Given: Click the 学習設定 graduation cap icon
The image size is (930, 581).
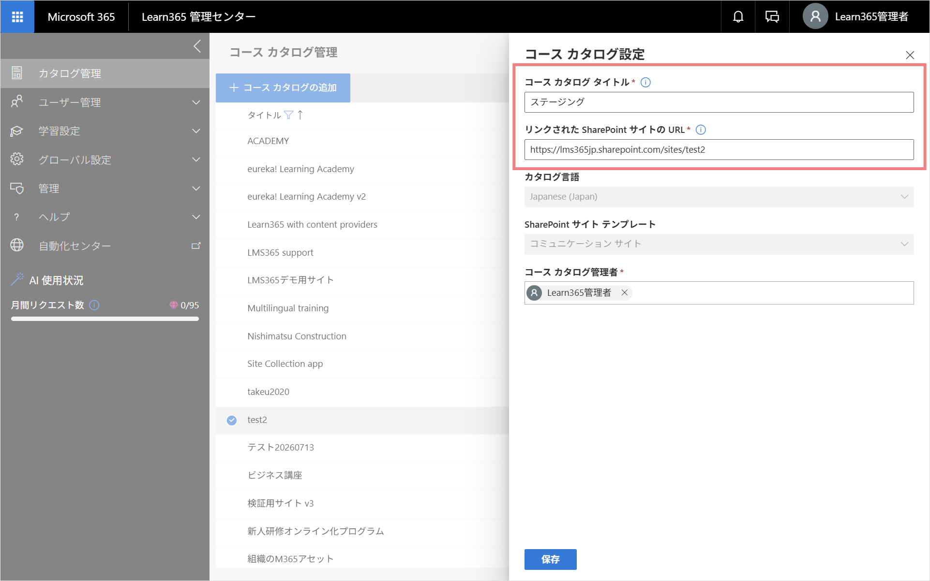Looking at the screenshot, I should coord(17,131).
